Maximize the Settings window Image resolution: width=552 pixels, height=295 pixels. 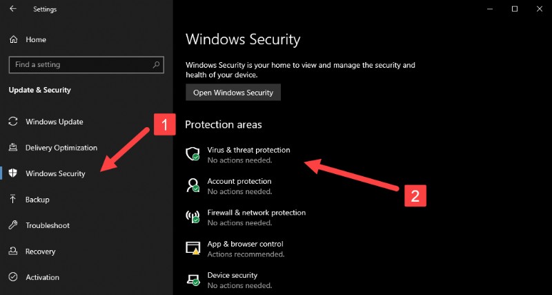click(514, 9)
